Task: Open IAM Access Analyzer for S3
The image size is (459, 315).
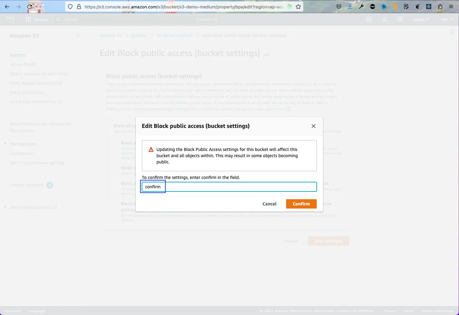Action: coord(36,102)
